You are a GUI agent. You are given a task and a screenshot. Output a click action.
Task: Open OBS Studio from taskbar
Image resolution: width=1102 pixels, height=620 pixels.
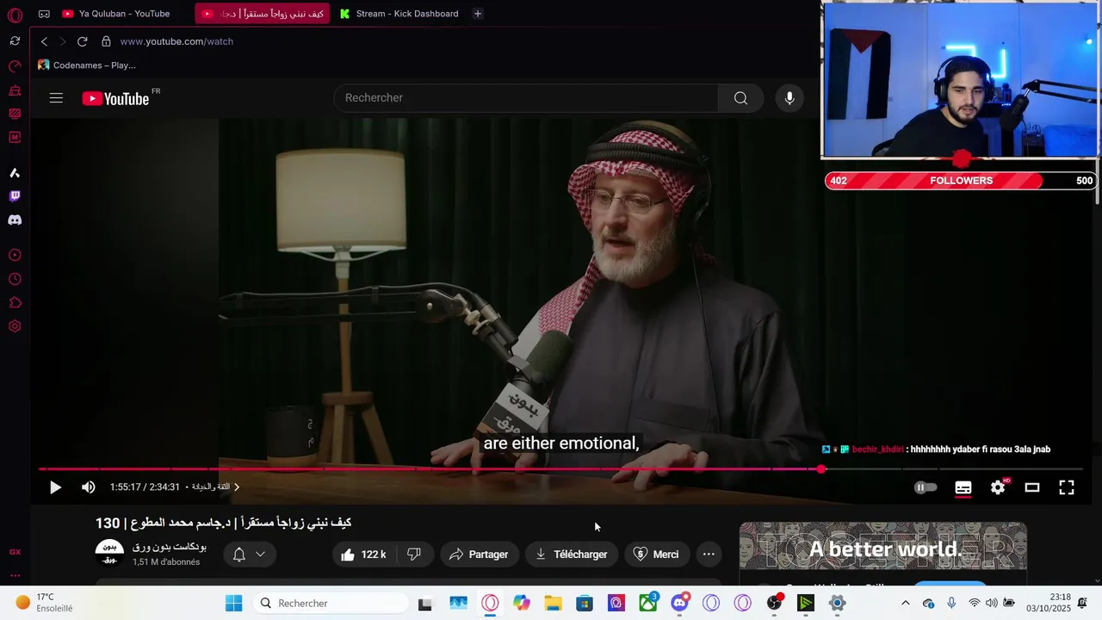coord(774,603)
